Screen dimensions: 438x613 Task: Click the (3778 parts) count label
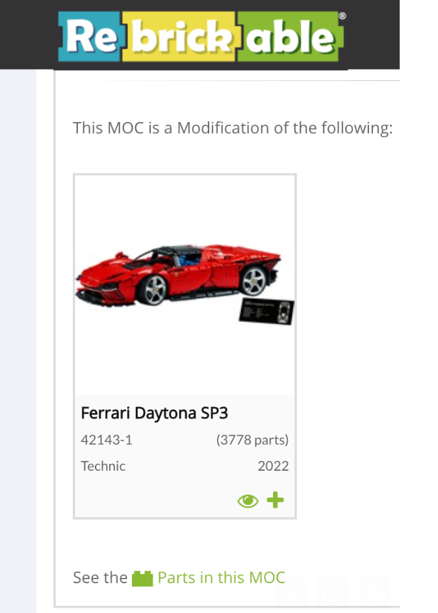click(252, 440)
